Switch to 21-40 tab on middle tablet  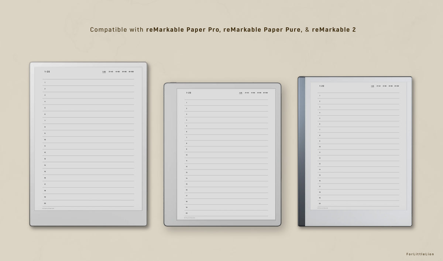[x=246, y=93]
